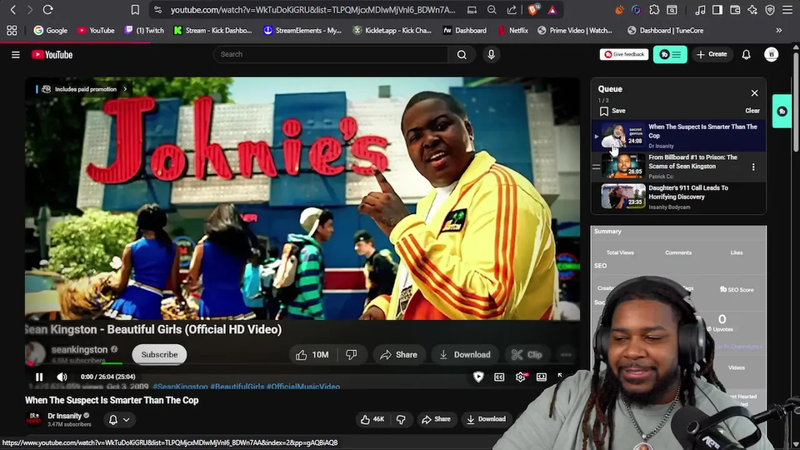Image resolution: width=800 pixels, height=450 pixels.
Task: Toggle closed captions with the CC button
Action: click(499, 377)
